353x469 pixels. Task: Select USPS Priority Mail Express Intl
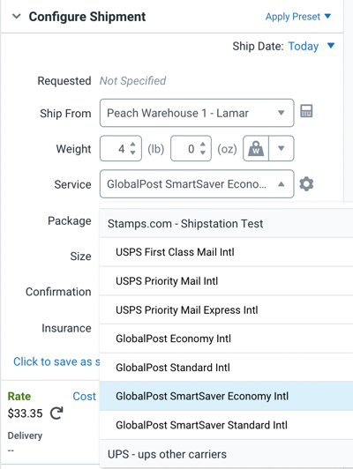click(226, 310)
